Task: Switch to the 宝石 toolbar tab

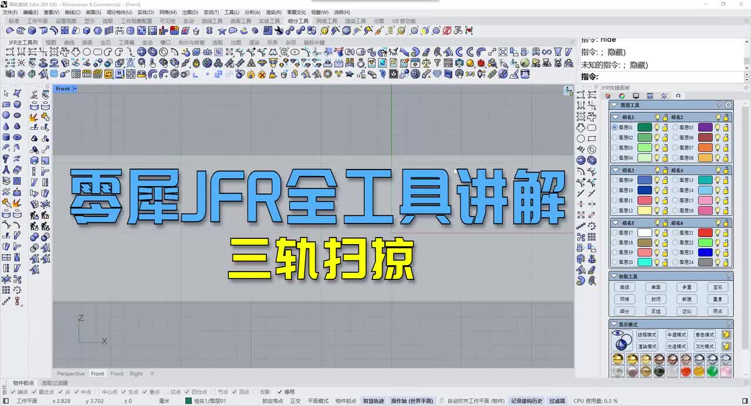Action: point(105,42)
